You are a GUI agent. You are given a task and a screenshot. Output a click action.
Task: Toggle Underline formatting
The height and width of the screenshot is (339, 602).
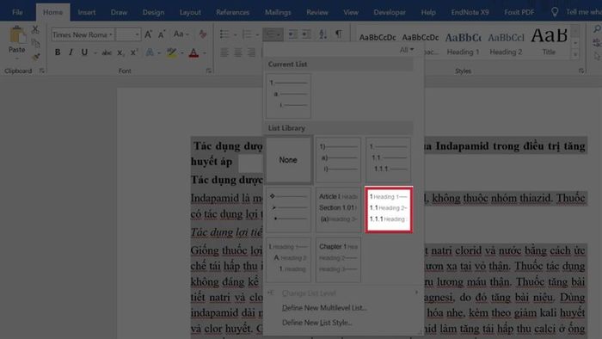(84, 52)
